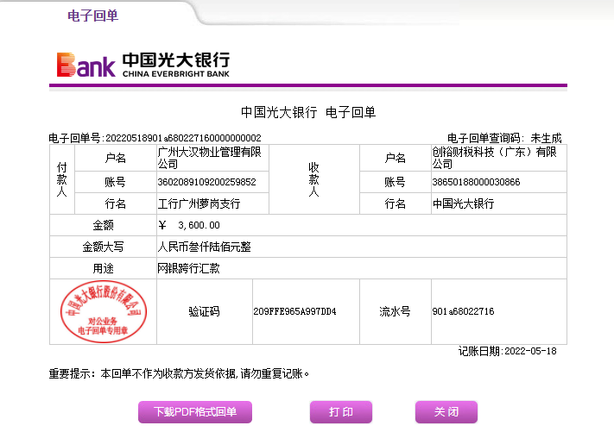Screen dimensions: 614x438
Task: Click the 重要提示 notice line
Action: (x=179, y=374)
